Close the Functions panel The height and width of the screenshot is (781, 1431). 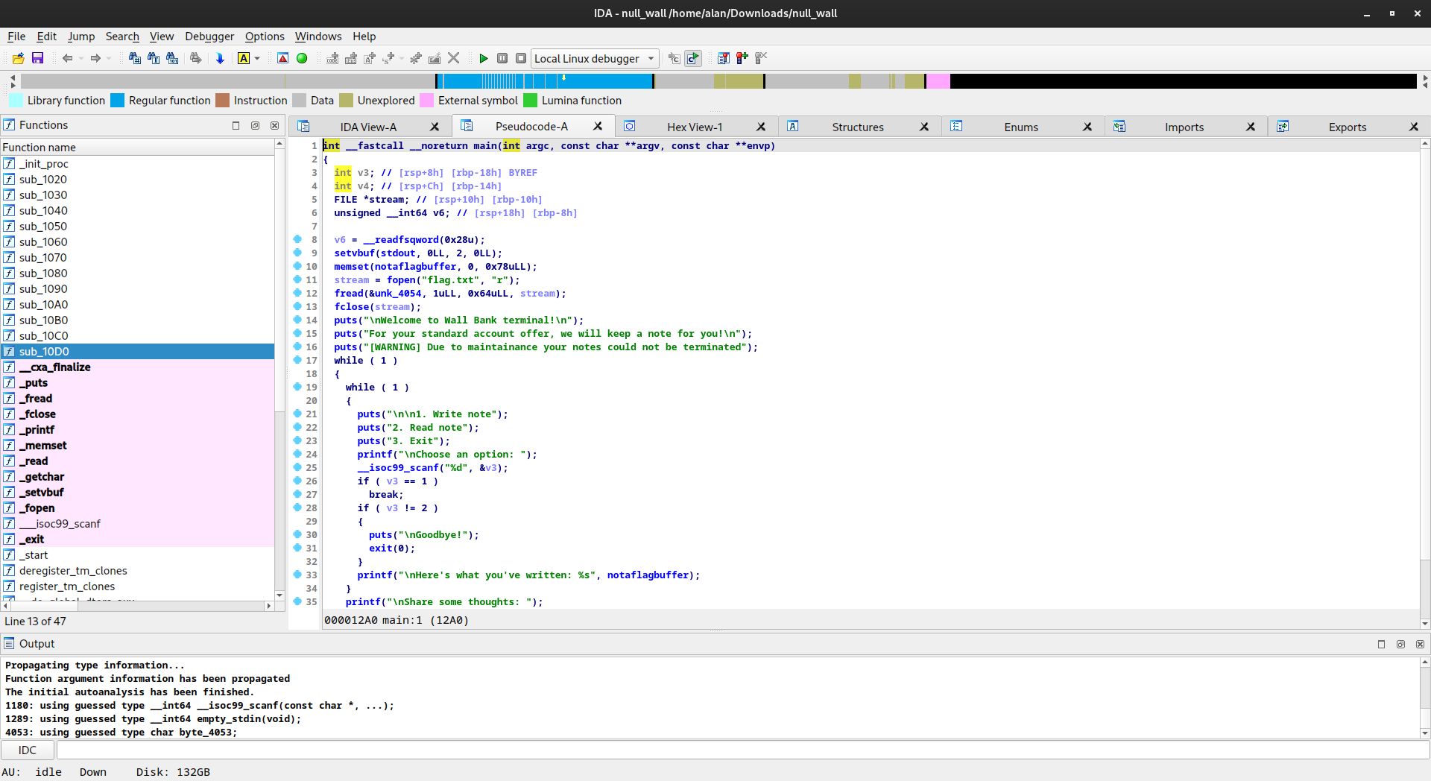coord(274,125)
